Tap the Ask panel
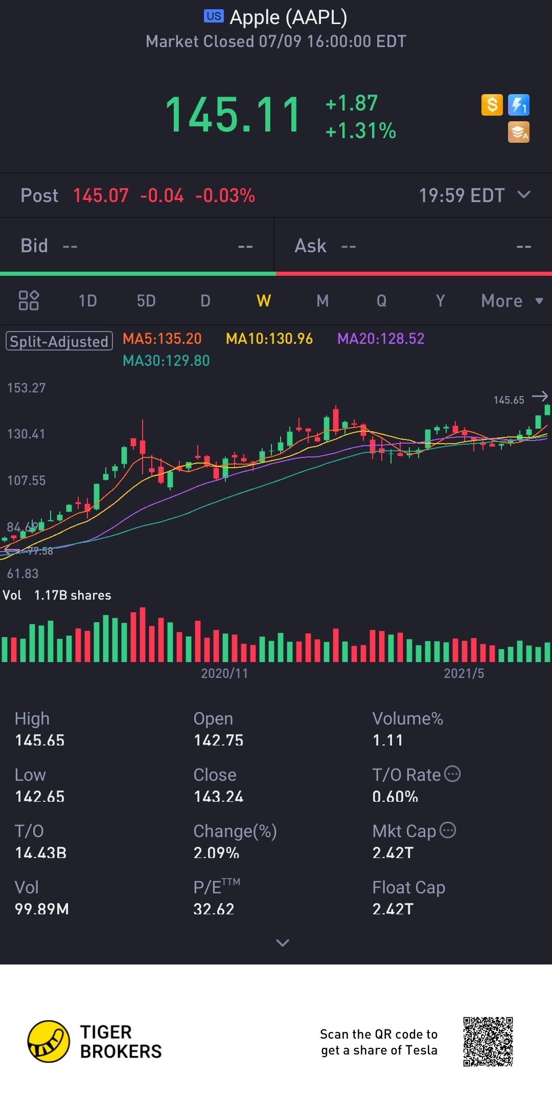This screenshot has height=1119, width=552. [413, 246]
